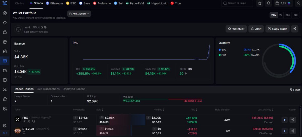Click the PRX token logo
Image resolution: width=302 pixels, height=137 pixels.
click(18, 120)
